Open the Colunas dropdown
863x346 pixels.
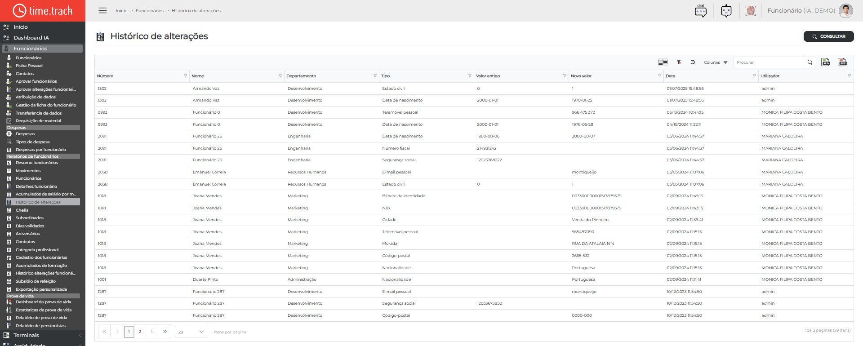tap(716, 62)
